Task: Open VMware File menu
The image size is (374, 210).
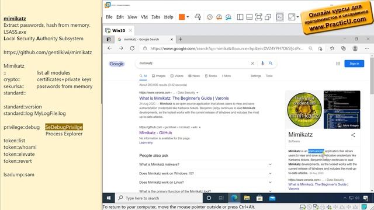Action: click(x=109, y=17)
